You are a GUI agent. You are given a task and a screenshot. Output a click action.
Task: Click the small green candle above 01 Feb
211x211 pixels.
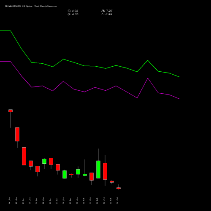(85, 175)
